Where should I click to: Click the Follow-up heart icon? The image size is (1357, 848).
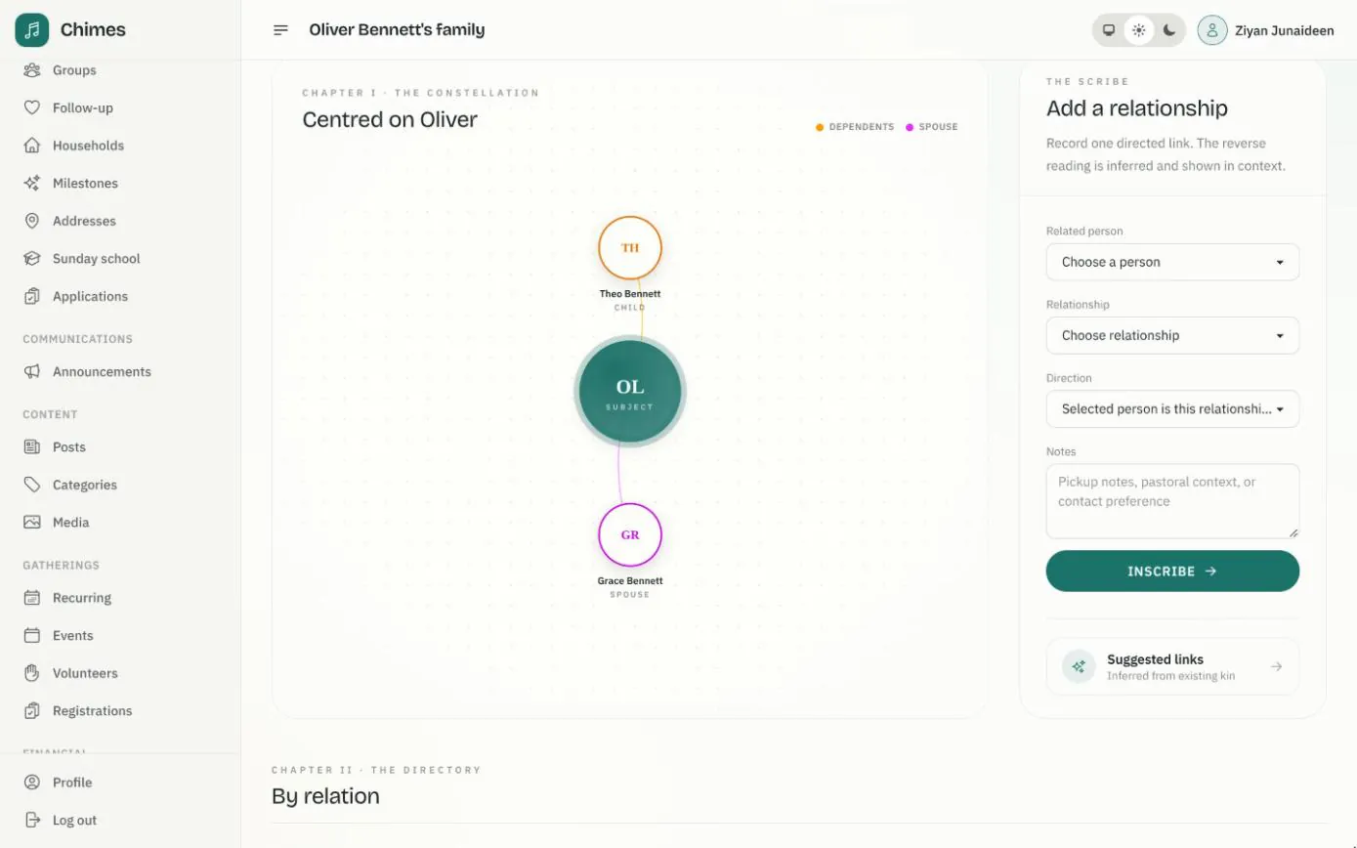point(32,107)
